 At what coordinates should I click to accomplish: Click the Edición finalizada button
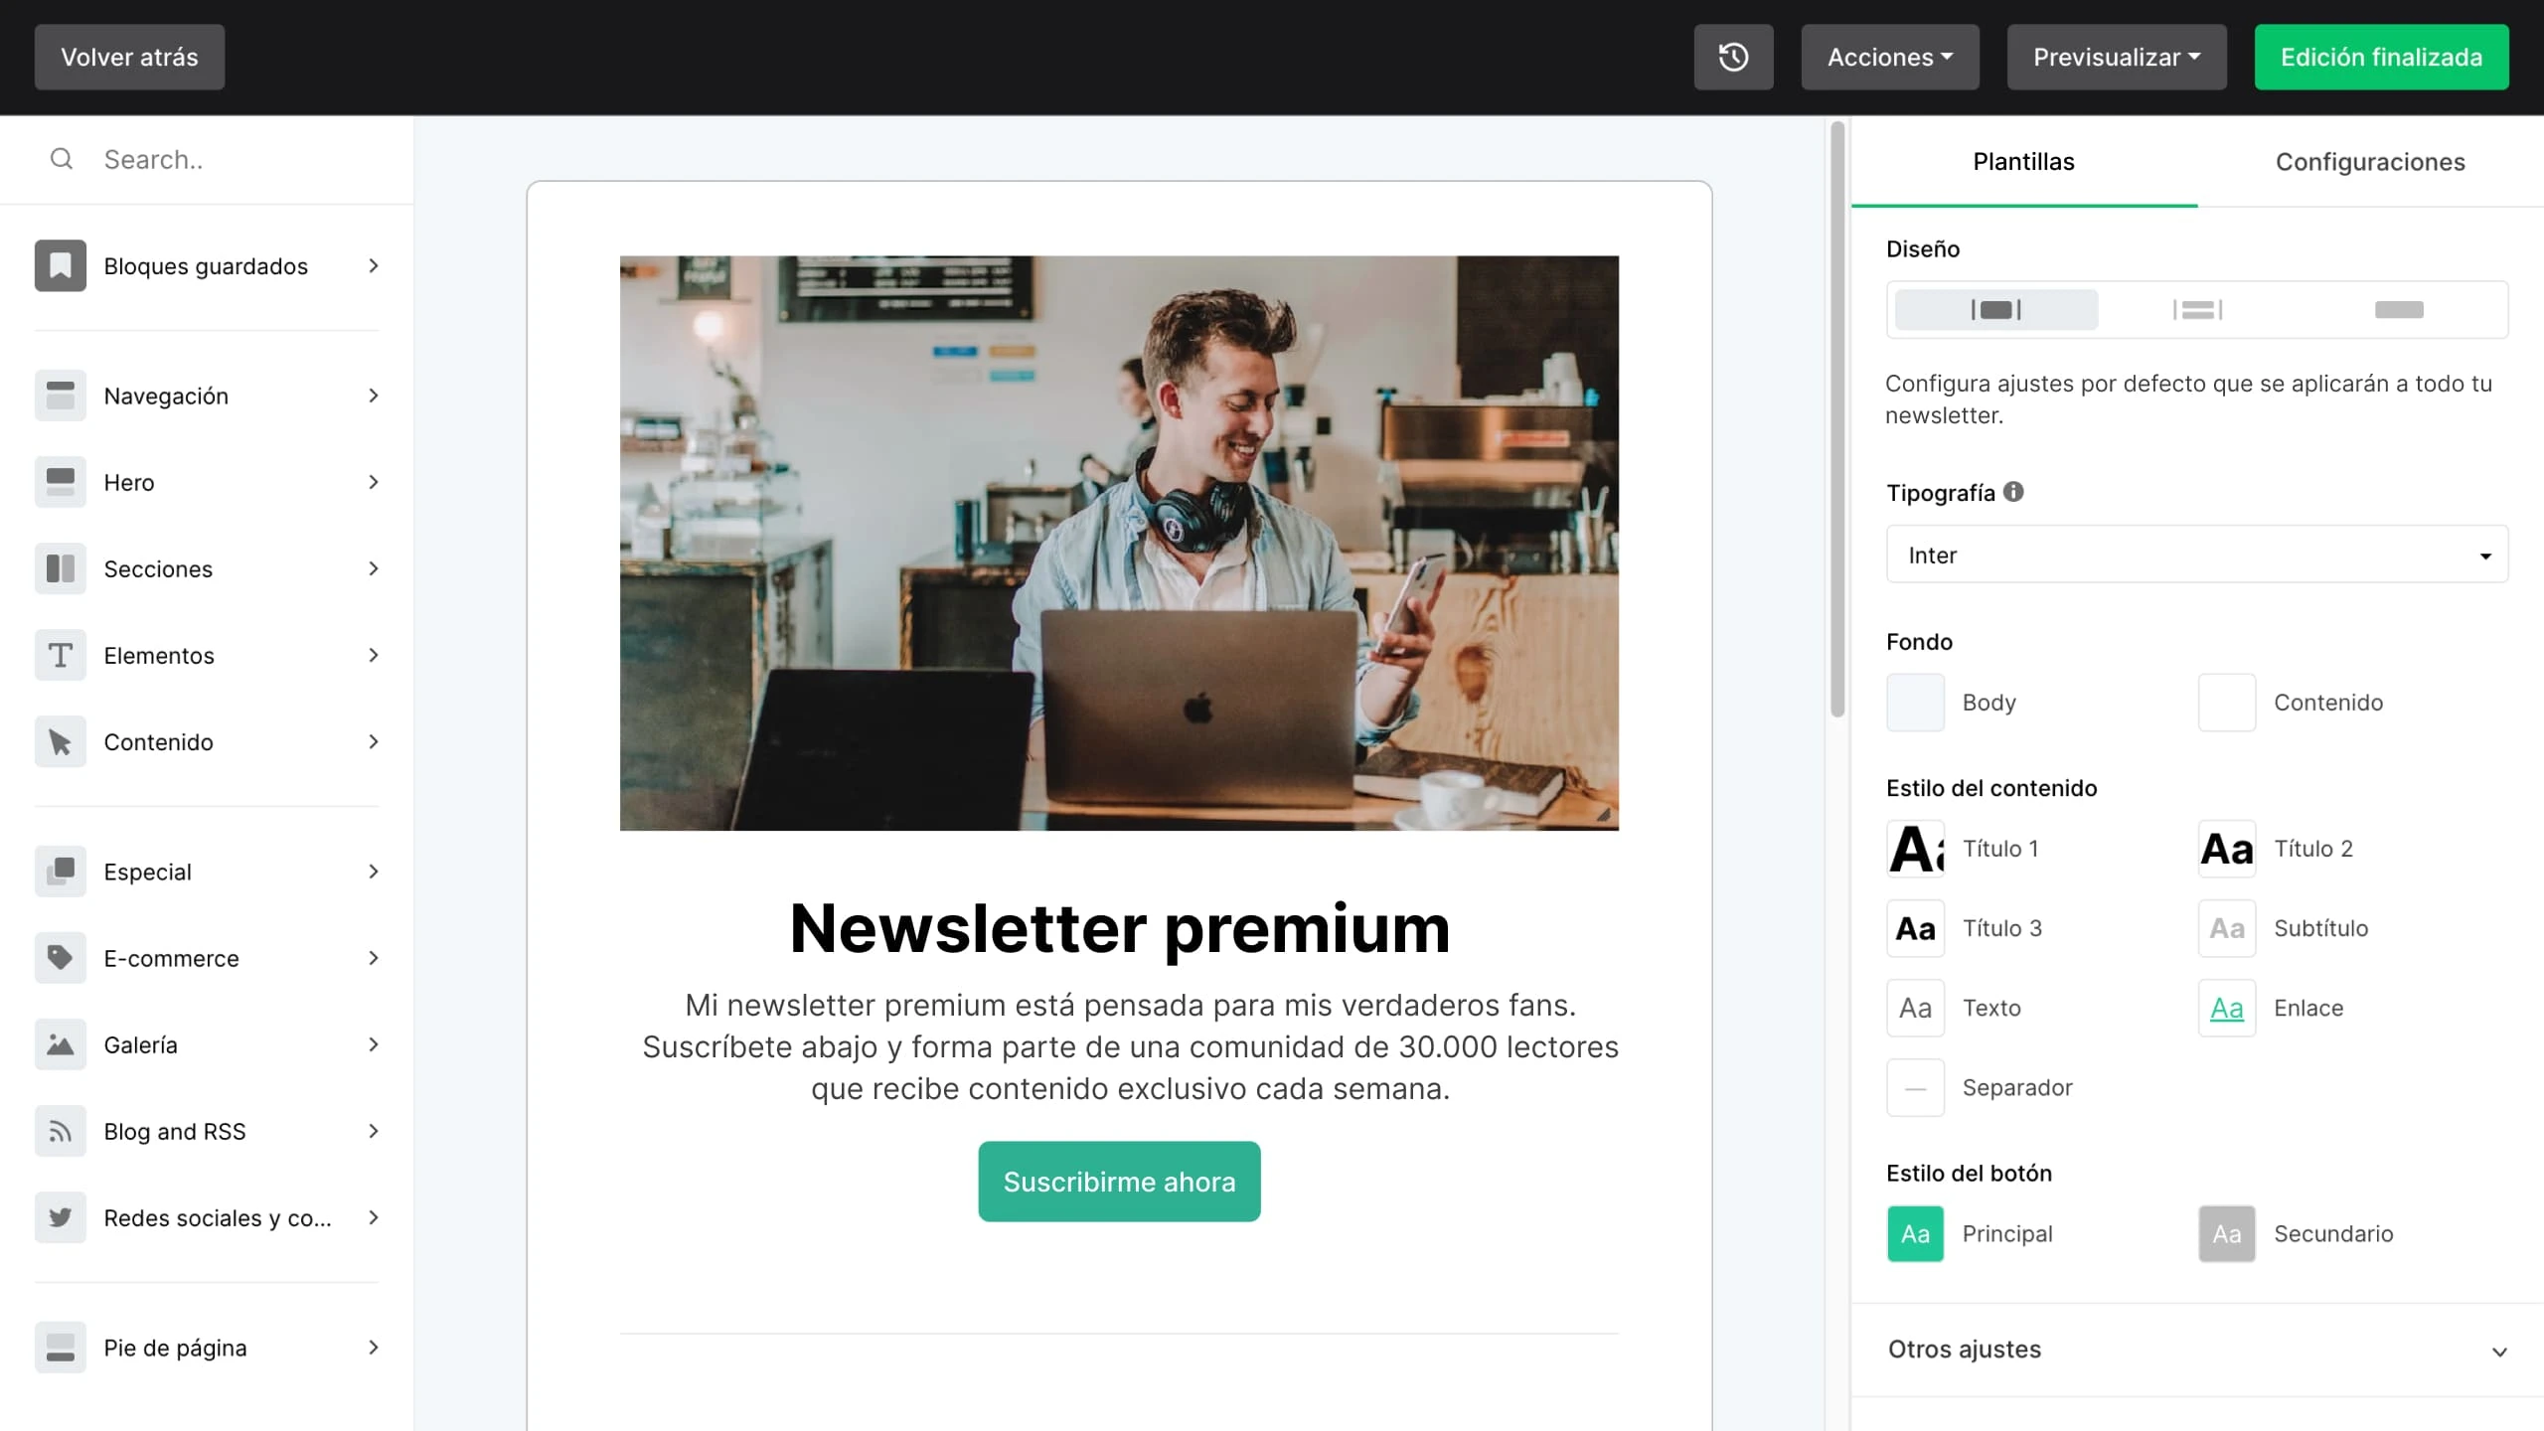click(x=2381, y=57)
